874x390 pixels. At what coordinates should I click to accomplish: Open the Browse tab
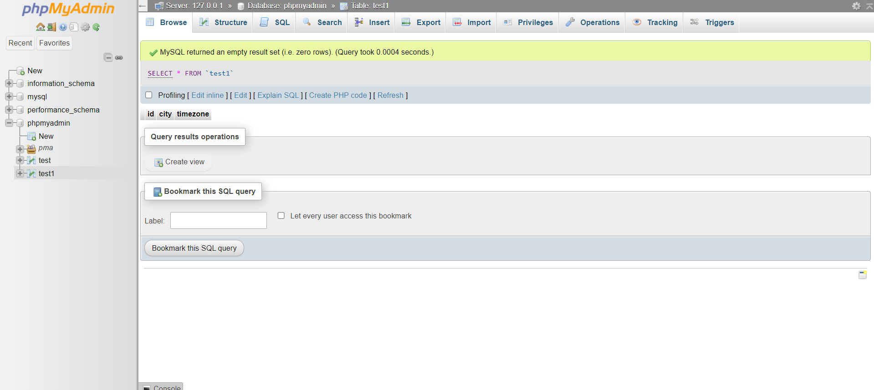point(166,22)
